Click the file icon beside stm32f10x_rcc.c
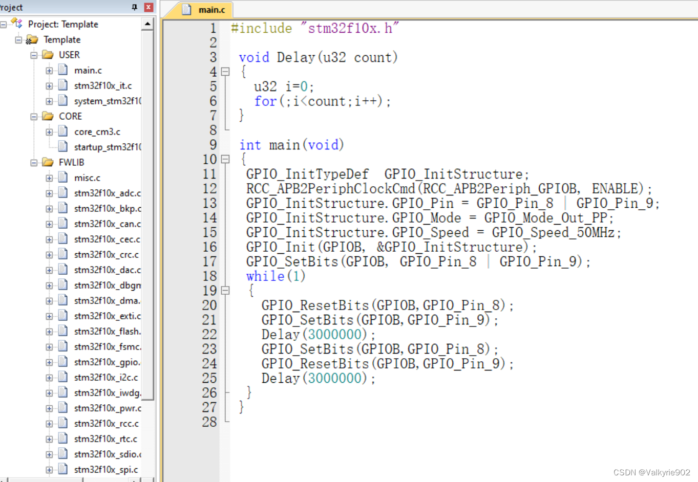698x482 pixels. tap(61, 423)
